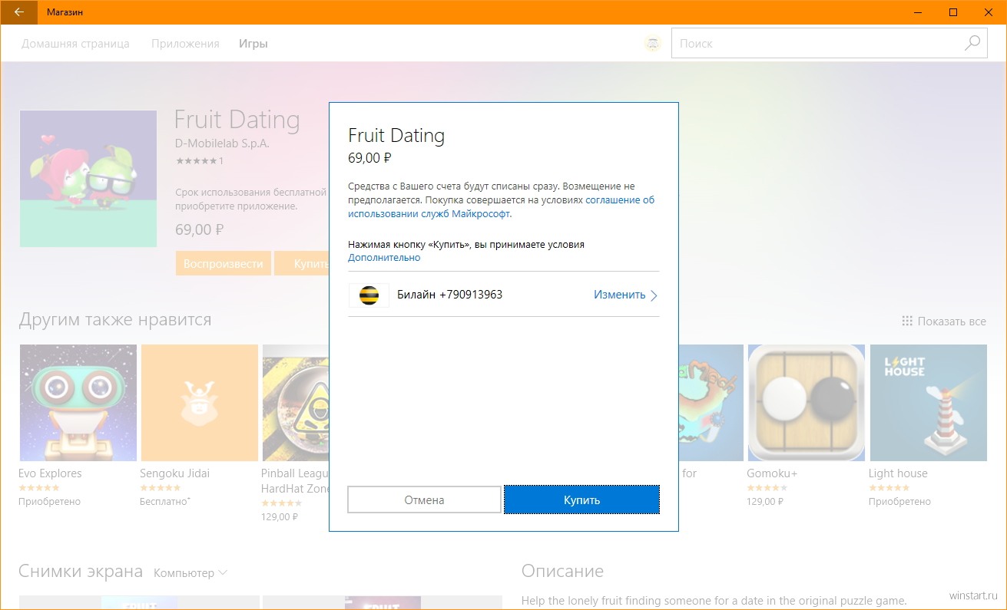The width and height of the screenshot is (1007, 610).
Task: Maximize the Магазин window
Action: pyautogui.click(x=953, y=12)
